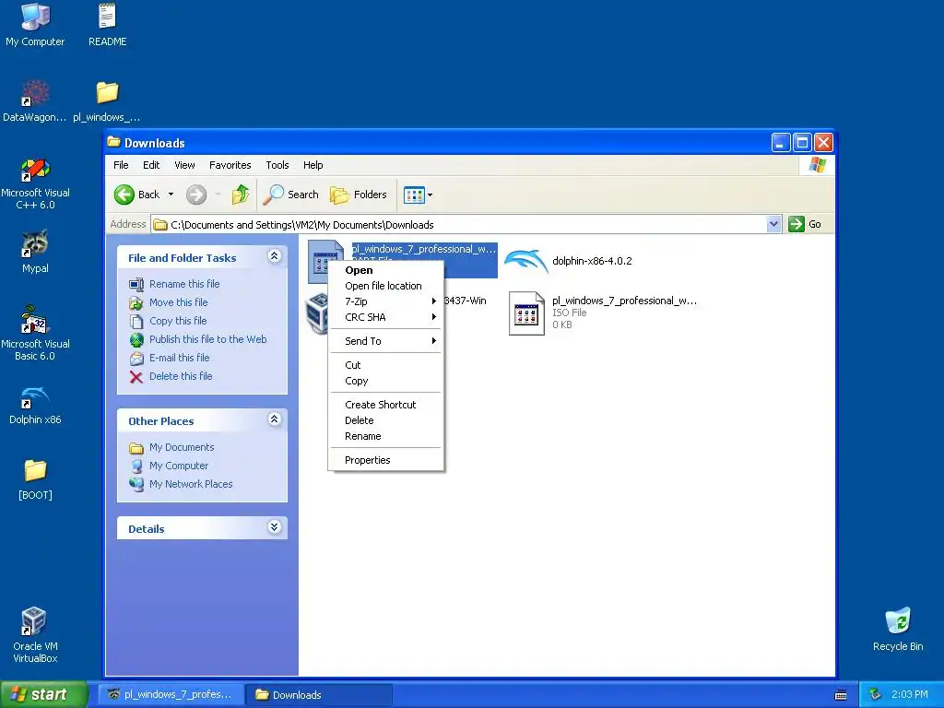Click the address bar path field

click(460, 225)
